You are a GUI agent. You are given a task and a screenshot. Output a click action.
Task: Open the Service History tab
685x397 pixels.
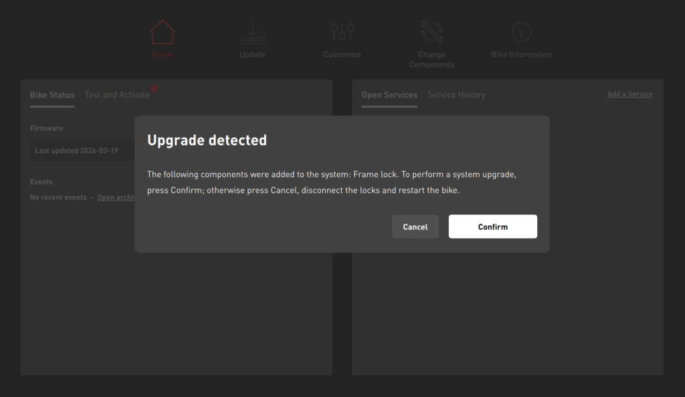tap(456, 95)
